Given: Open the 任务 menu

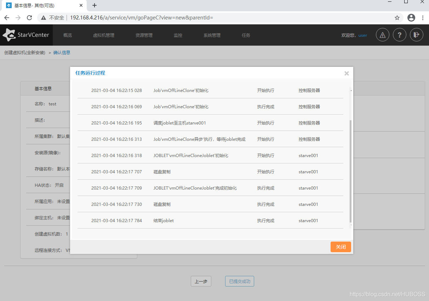Looking at the screenshot, I should point(246,35).
